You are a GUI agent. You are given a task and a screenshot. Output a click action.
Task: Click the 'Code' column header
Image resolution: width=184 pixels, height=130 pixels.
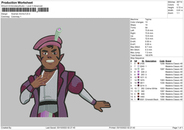point(162,61)
